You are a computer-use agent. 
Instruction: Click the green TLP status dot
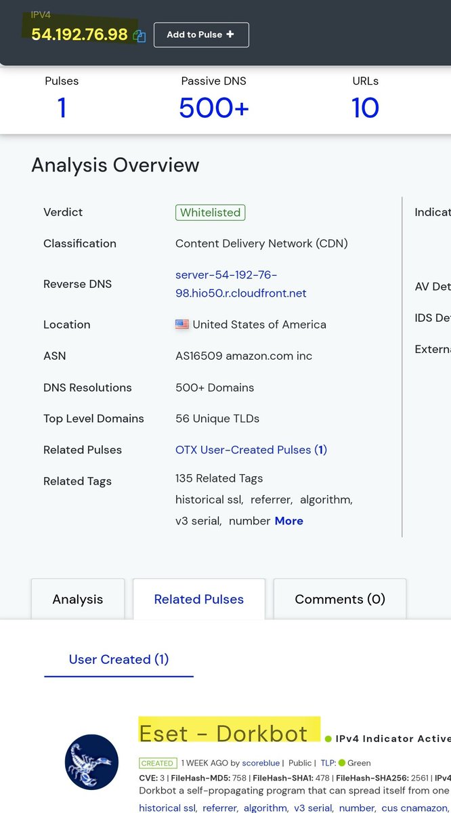(x=342, y=763)
